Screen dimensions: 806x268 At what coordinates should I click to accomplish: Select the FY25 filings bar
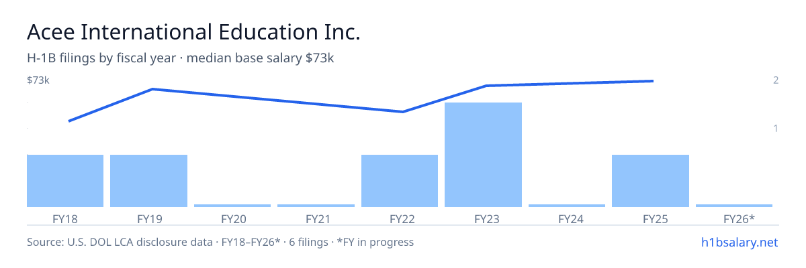coord(650,181)
